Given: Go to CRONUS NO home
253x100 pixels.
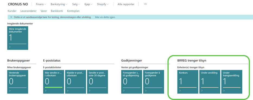Looking at the screenshot, I should click(18, 4).
